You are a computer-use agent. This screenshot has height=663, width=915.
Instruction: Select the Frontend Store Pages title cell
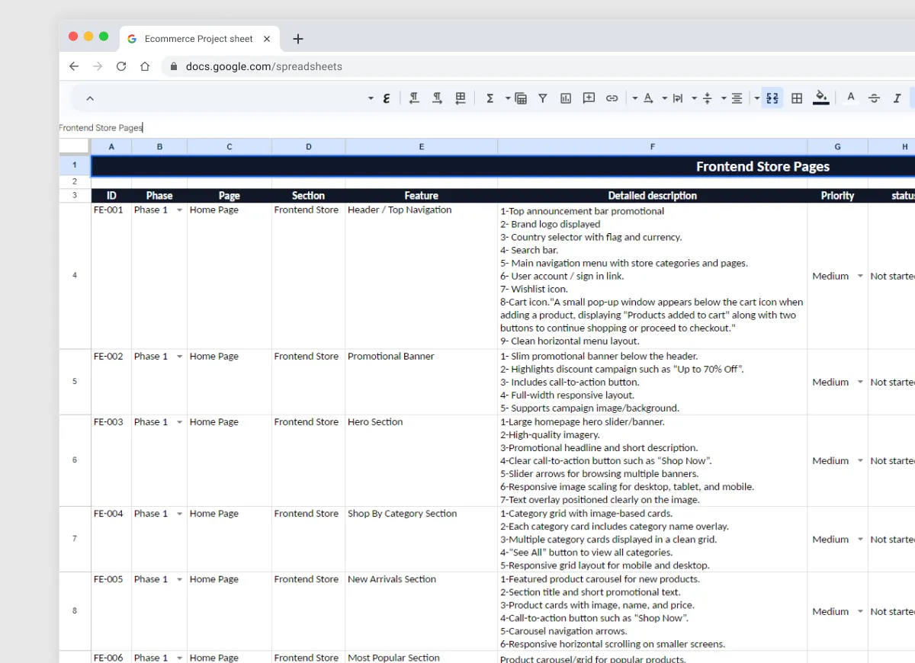pos(503,165)
